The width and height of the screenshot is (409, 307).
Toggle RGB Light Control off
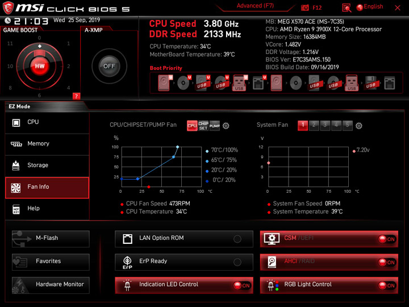pyautogui.click(x=329, y=285)
